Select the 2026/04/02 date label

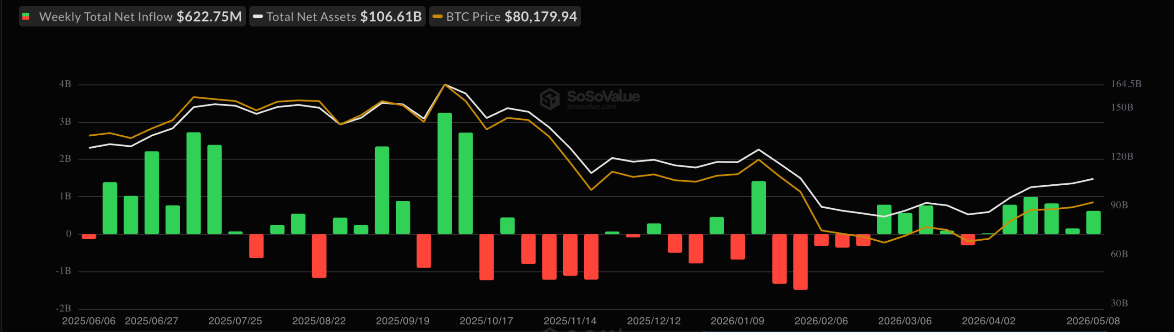(989, 321)
